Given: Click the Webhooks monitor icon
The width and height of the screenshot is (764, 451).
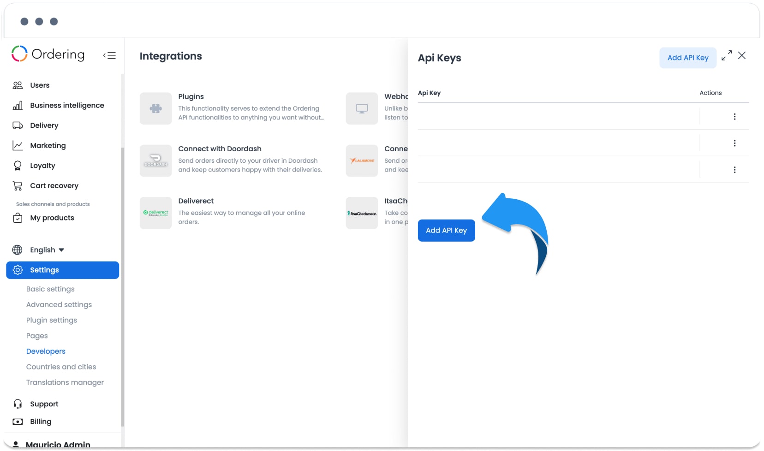Looking at the screenshot, I should [x=362, y=108].
